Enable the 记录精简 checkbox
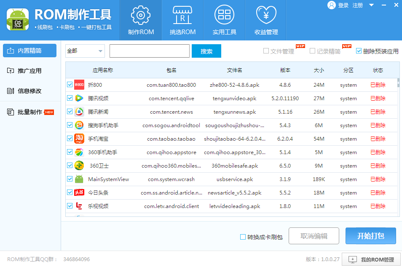This screenshot has width=402, height=267. pos(312,51)
